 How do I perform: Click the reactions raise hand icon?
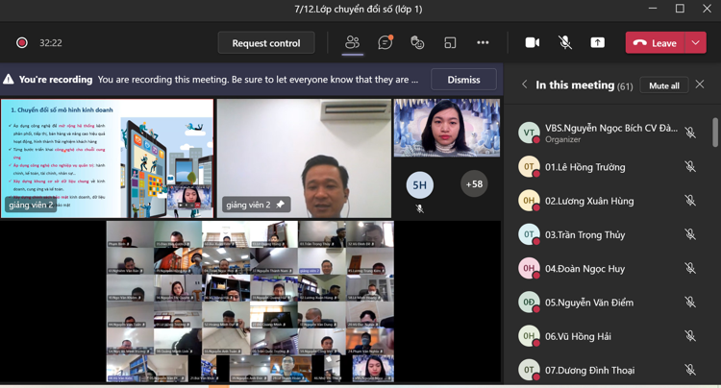pos(417,42)
